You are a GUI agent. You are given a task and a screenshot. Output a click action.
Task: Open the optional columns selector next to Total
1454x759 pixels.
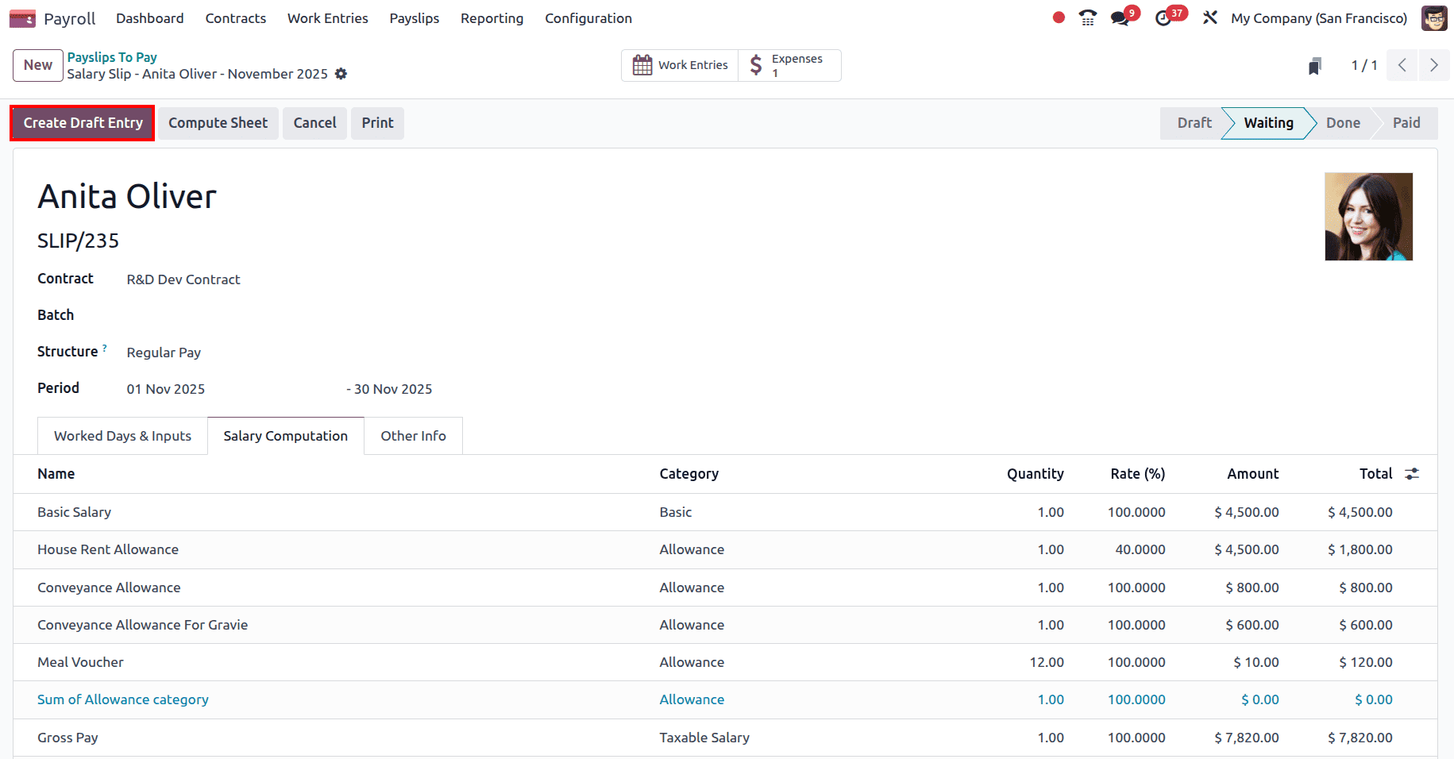1412,473
